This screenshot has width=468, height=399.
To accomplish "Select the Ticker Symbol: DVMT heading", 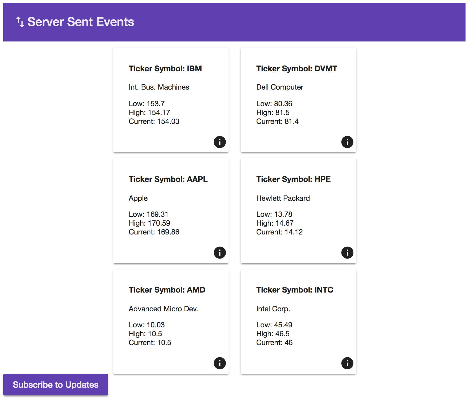I will tap(297, 69).
